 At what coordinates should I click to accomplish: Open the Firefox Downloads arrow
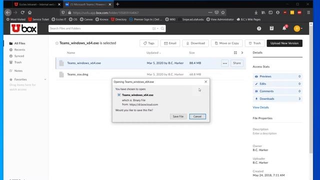pyautogui.click(x=256, y=12)
